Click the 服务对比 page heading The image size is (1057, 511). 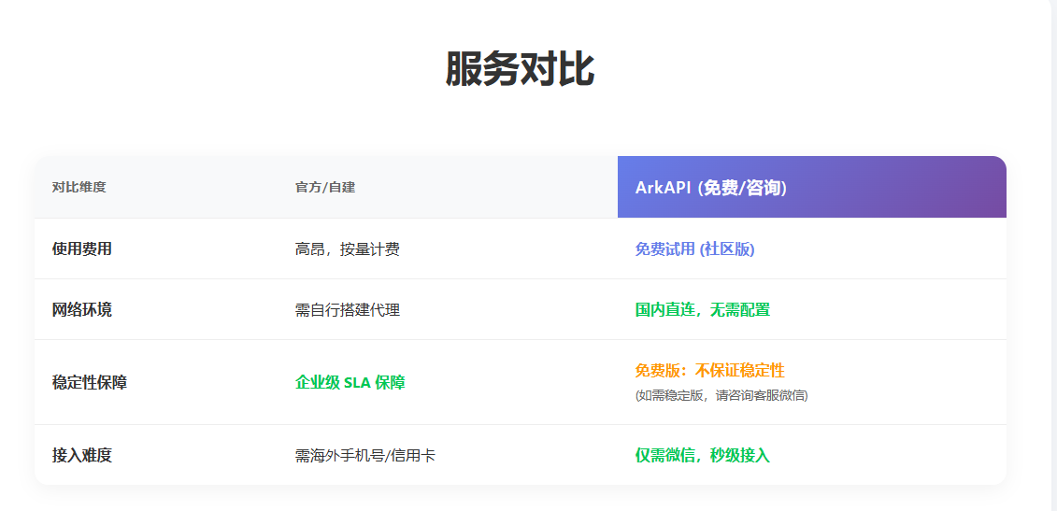[520, 69]
